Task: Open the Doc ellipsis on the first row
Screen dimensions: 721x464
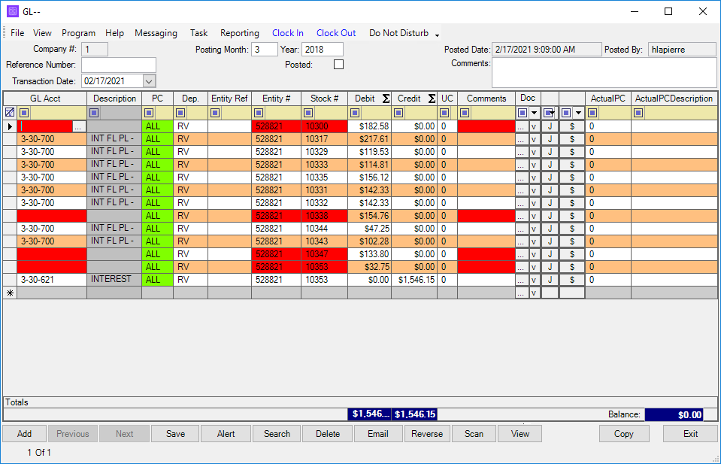Action: [x=521, y=127]
